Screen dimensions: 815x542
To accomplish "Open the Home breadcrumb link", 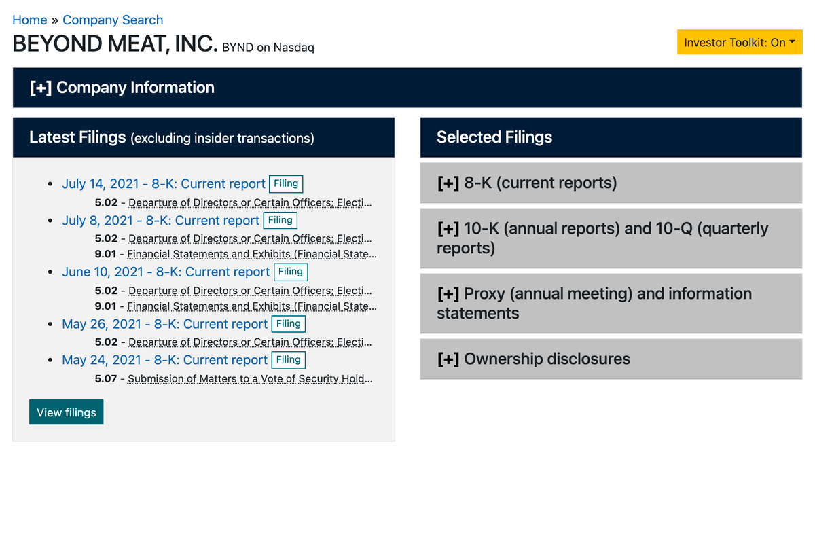I will click(30, 20).
